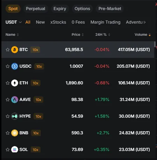This screenshot has height=160, width=157.
Task: Switch to the Options tab
Action: pos(82,9)
